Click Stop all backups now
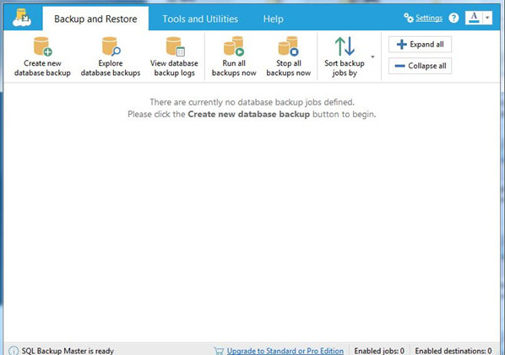The width and height of the screenshot is (505, 355). point(289,56)
